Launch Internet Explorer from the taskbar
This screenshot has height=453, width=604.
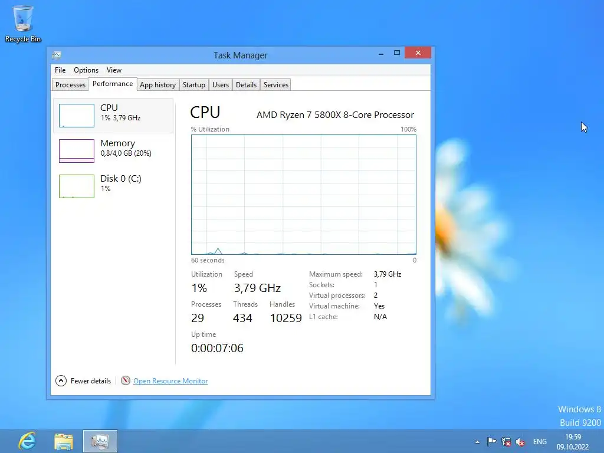(x=27, y=441)
